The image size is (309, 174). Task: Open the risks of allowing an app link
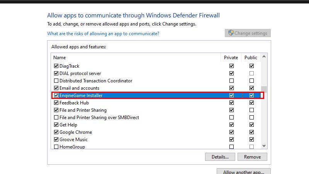(103, 34)
